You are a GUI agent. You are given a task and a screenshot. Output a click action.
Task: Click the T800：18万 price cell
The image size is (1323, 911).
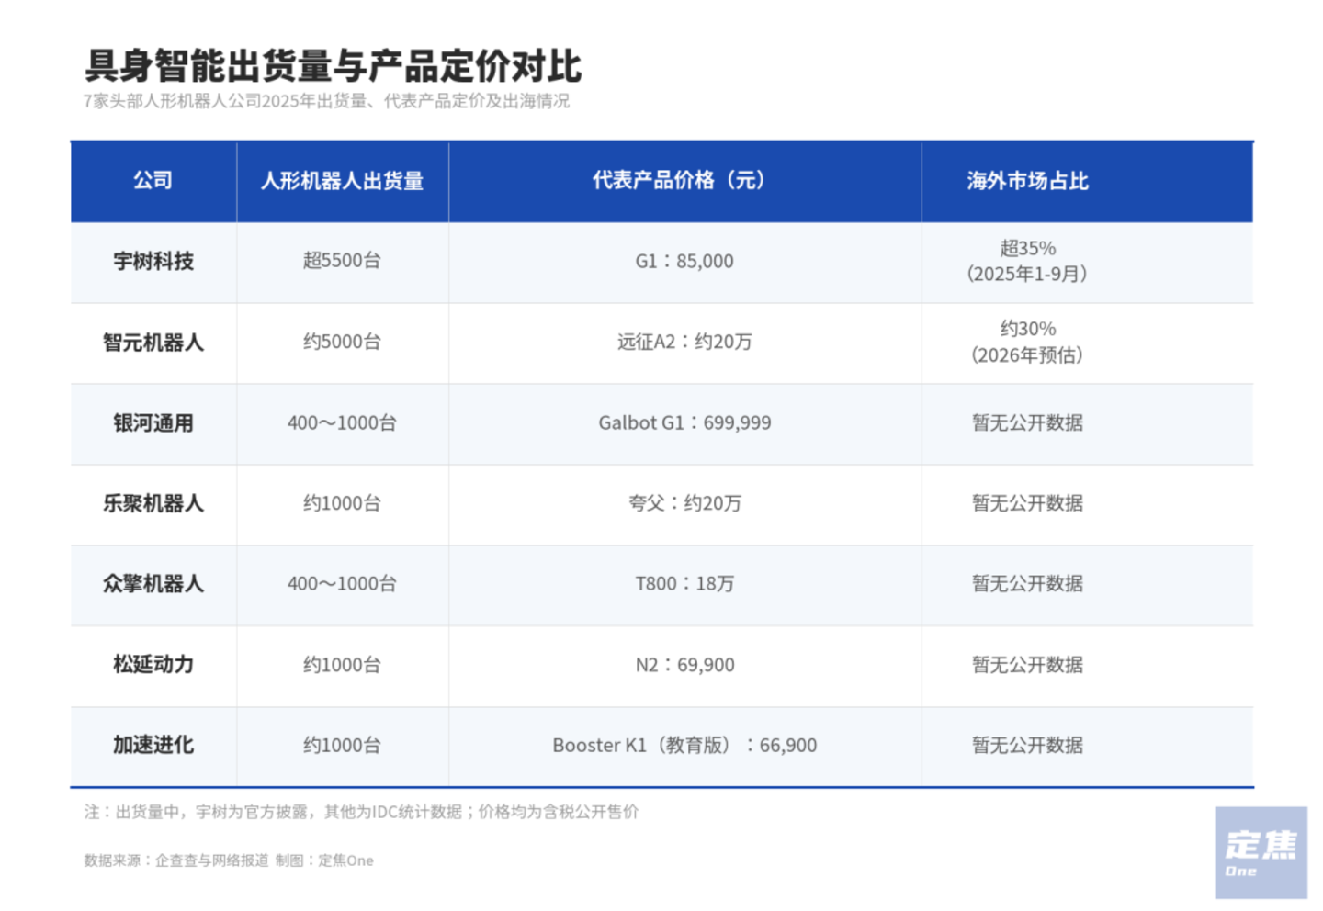click(684, 584)
